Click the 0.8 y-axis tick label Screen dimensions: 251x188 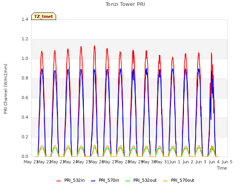tap(25, 78)
